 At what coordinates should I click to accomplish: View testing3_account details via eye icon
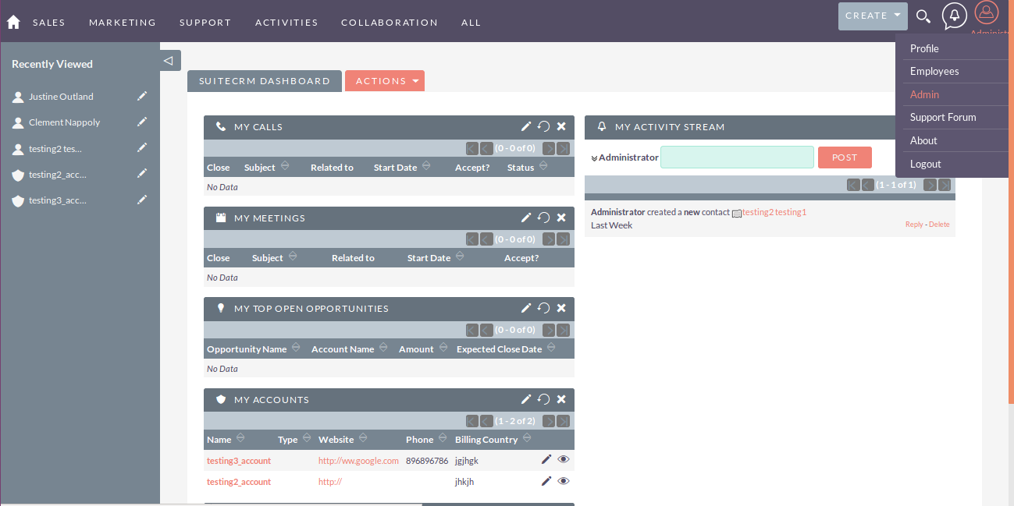click(x=564, y=459)
